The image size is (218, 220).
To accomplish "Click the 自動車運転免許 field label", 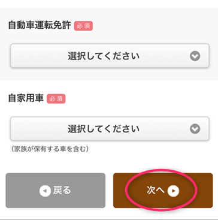I will [40, 26].
